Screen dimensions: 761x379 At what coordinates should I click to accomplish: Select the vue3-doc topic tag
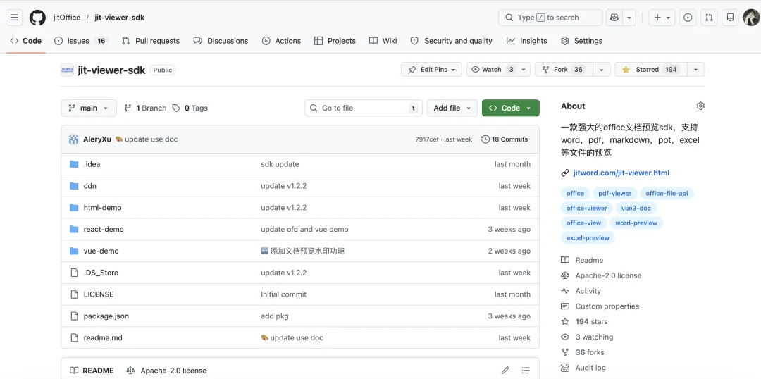[636, 209]
